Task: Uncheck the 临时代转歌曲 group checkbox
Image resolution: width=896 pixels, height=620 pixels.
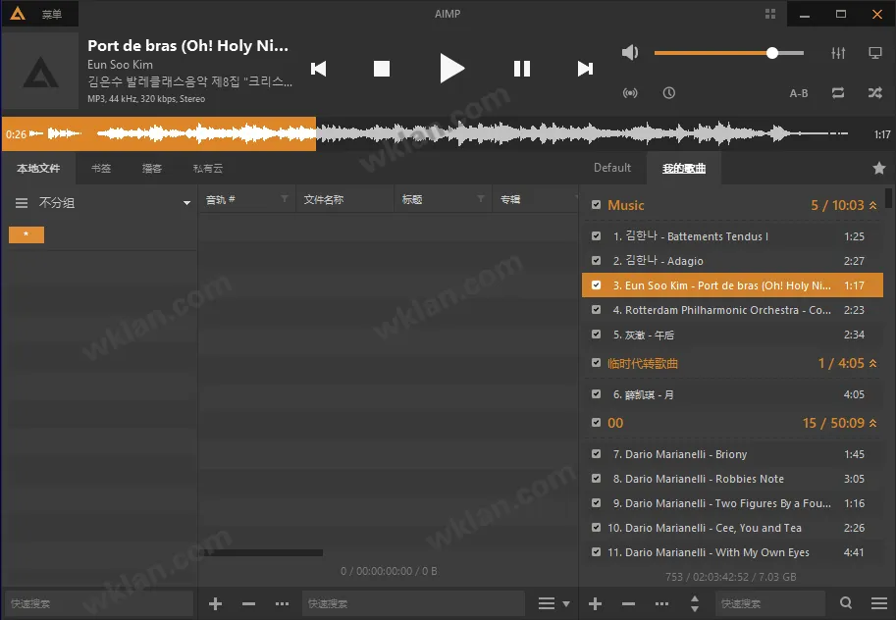Action: pyautogui.click(x=596, y=363)
